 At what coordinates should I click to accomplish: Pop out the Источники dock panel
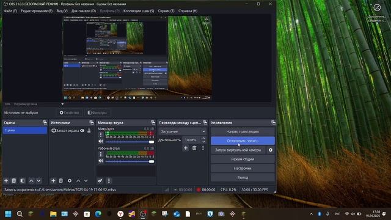click(92, 122)
